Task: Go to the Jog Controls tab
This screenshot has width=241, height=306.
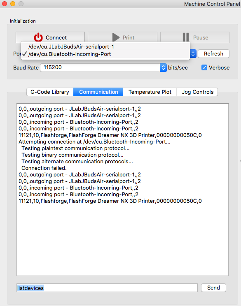Action: tap(197, 92)
